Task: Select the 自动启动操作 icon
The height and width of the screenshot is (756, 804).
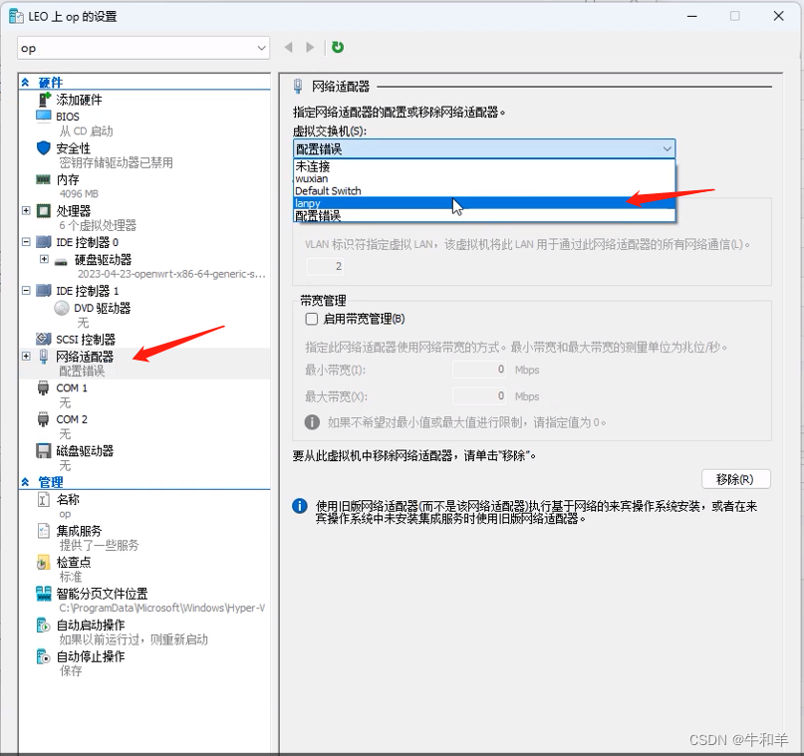Action: [x=44, y=625]
